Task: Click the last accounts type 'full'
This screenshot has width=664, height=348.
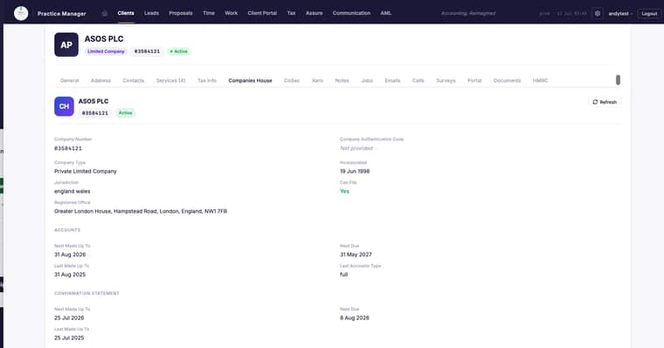Action: tap(343, 275)
